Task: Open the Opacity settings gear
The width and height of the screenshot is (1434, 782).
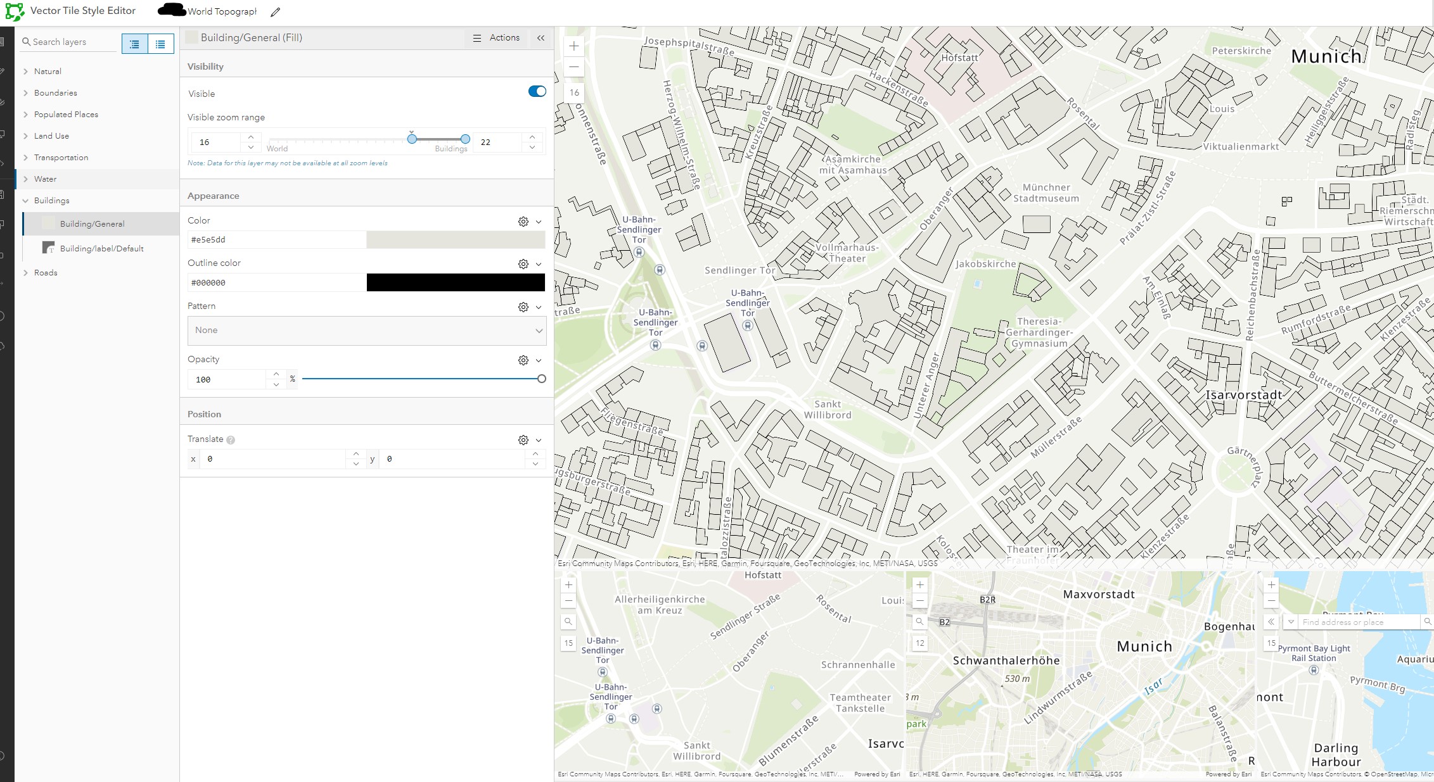Action: point(523,360)
